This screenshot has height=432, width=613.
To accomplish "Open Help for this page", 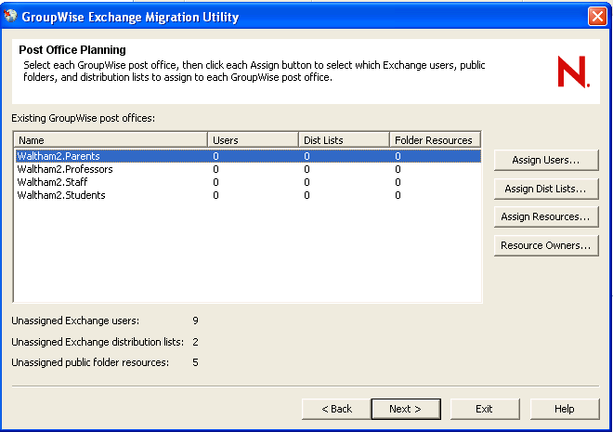I will click(565, 409).
